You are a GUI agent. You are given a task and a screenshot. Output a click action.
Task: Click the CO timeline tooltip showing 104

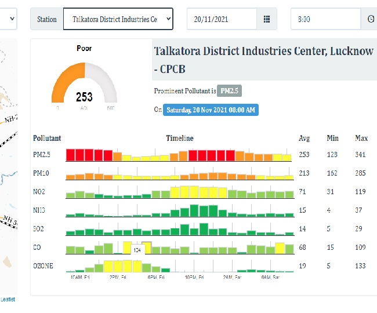(x=137, y=250)
